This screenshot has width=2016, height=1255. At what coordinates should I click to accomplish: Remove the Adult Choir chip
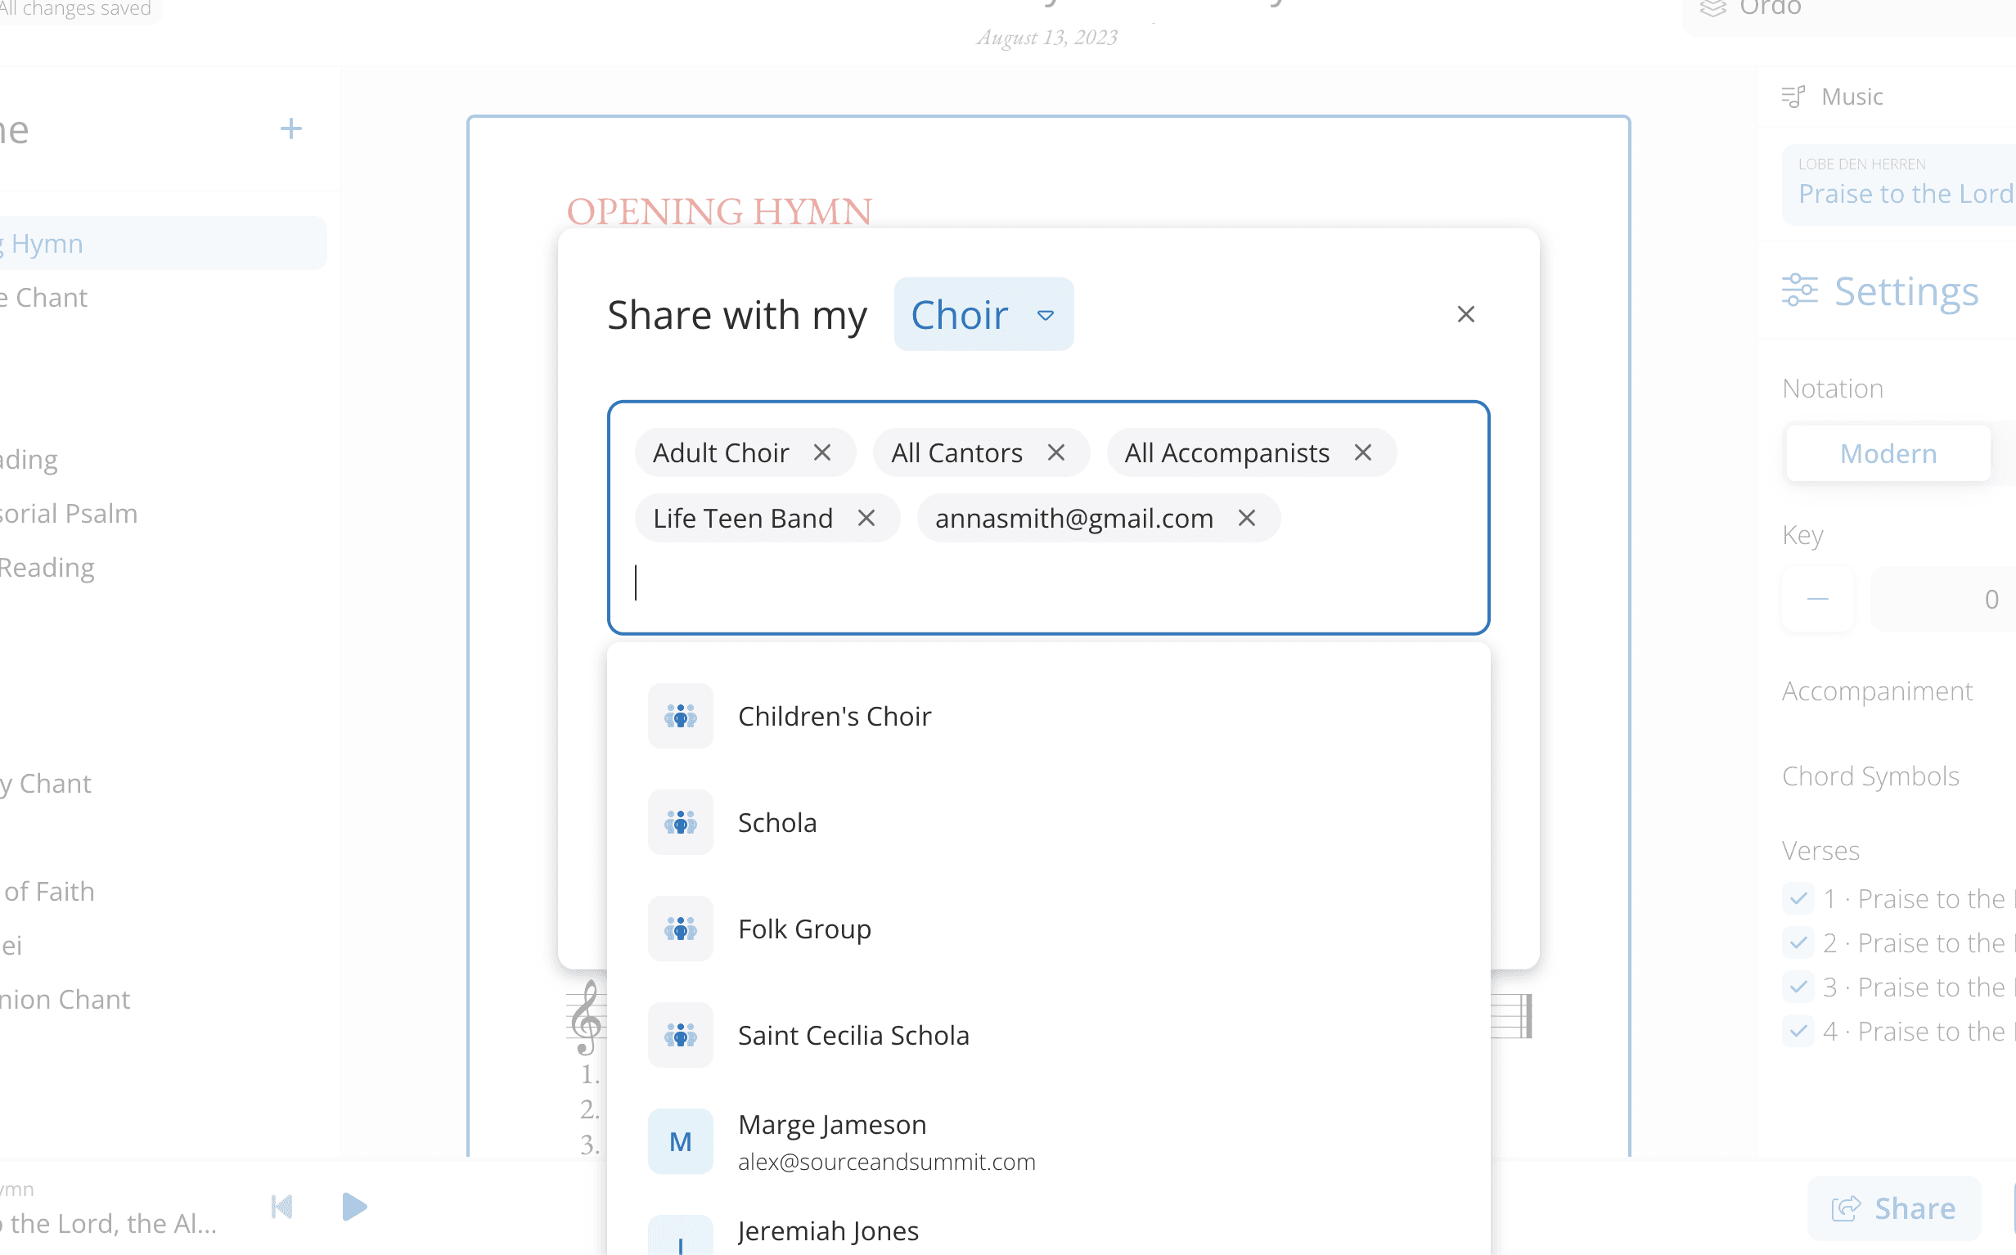[821, 453]
